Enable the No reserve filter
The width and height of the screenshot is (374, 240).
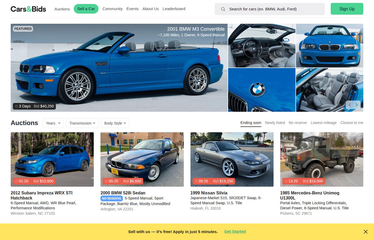pos(298,123)
